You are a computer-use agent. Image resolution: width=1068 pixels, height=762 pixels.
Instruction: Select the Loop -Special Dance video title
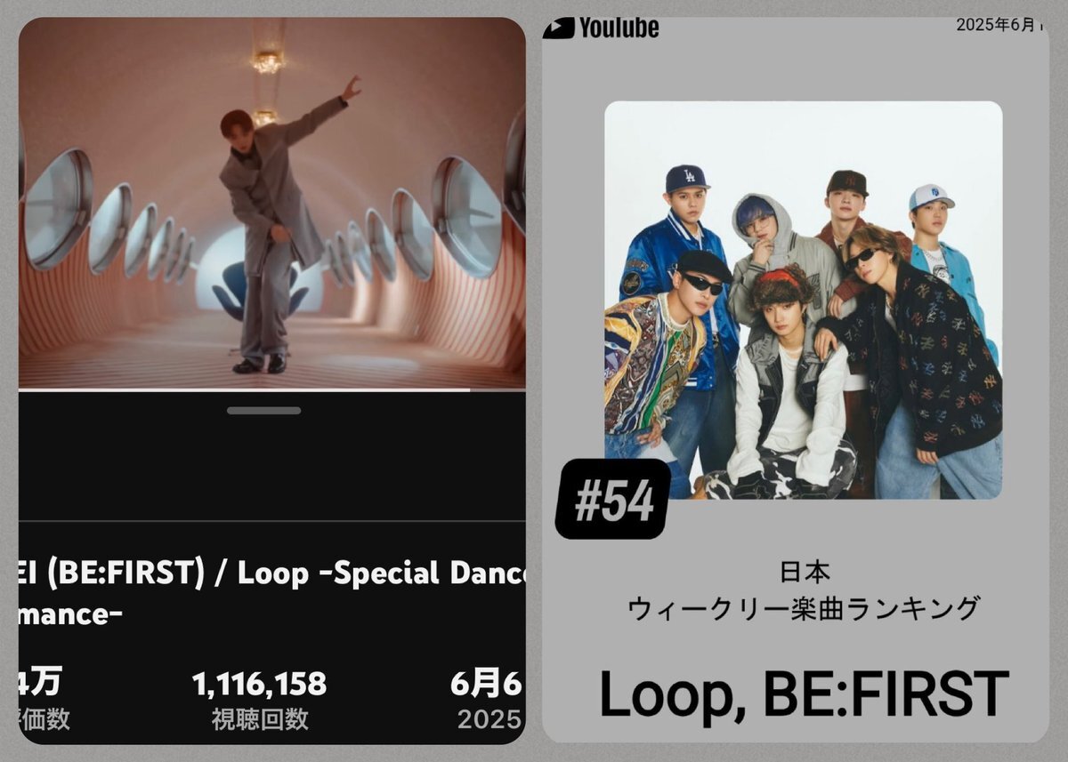point(271,593)
